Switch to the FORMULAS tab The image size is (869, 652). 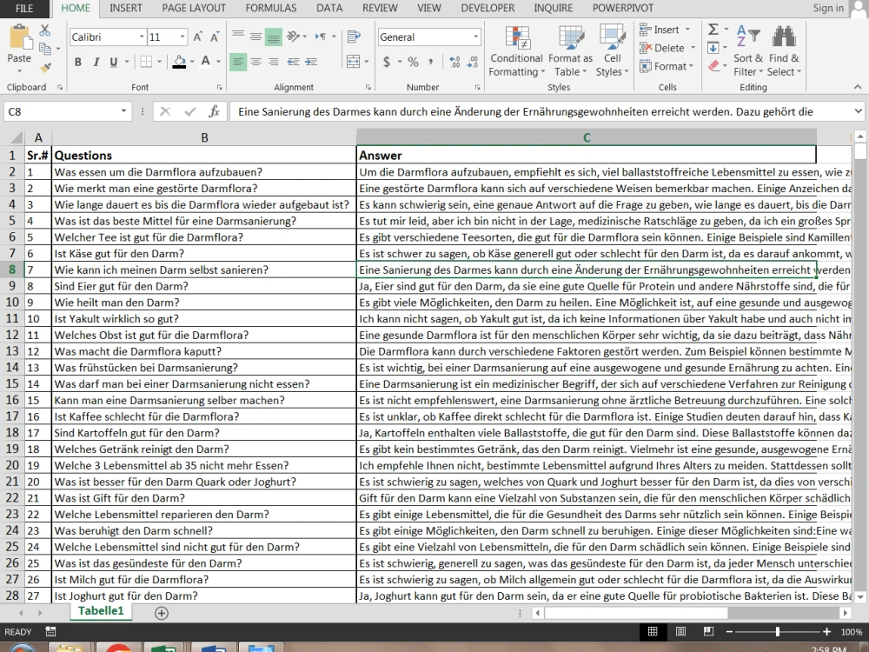click(x=271, y=9)
